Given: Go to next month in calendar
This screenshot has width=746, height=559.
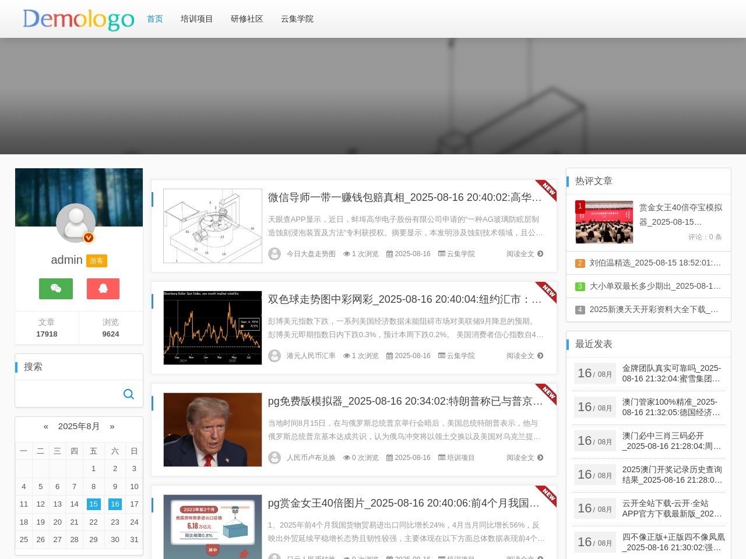Looking at the screenshot, I should pyautogui.click(x=112, y=426).
